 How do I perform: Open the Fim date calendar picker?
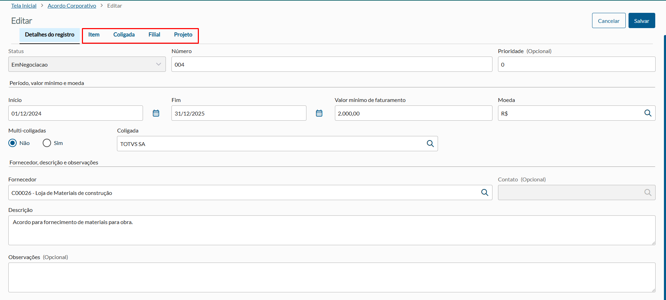319,113
